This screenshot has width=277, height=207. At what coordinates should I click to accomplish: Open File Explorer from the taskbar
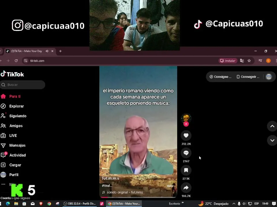click(16, 204)
